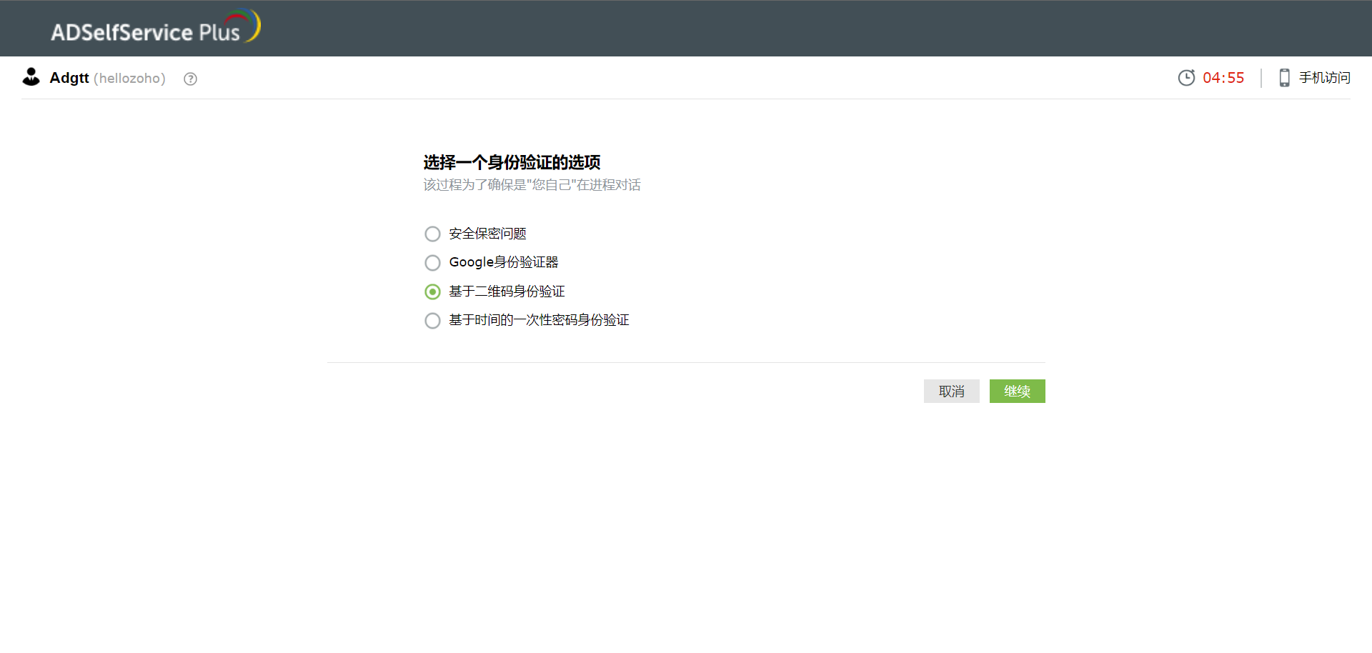The height and width of the screenshot is (653, 1372).
Task: Click the mobile phone icon
Action: [1284, 78]
